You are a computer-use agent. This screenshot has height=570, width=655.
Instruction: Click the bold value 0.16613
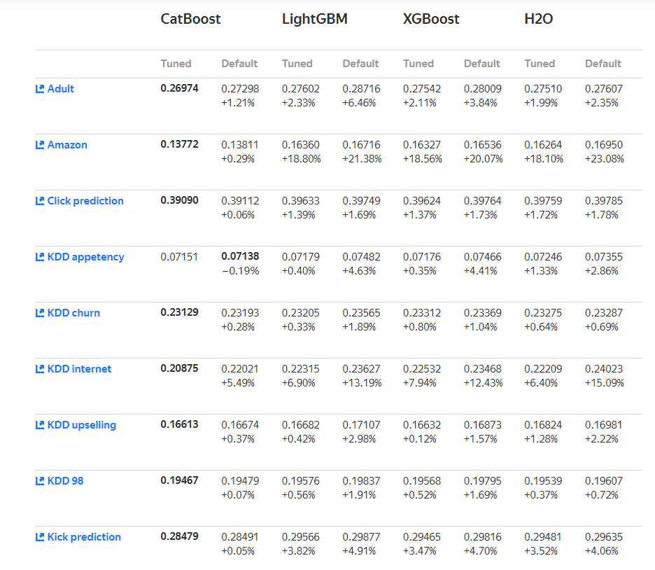coord(180,424)
